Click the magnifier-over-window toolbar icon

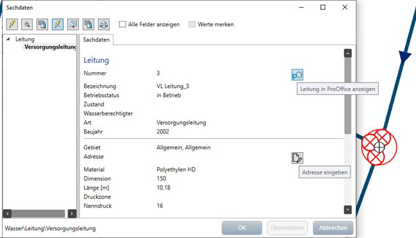click(x=73, y=24)
